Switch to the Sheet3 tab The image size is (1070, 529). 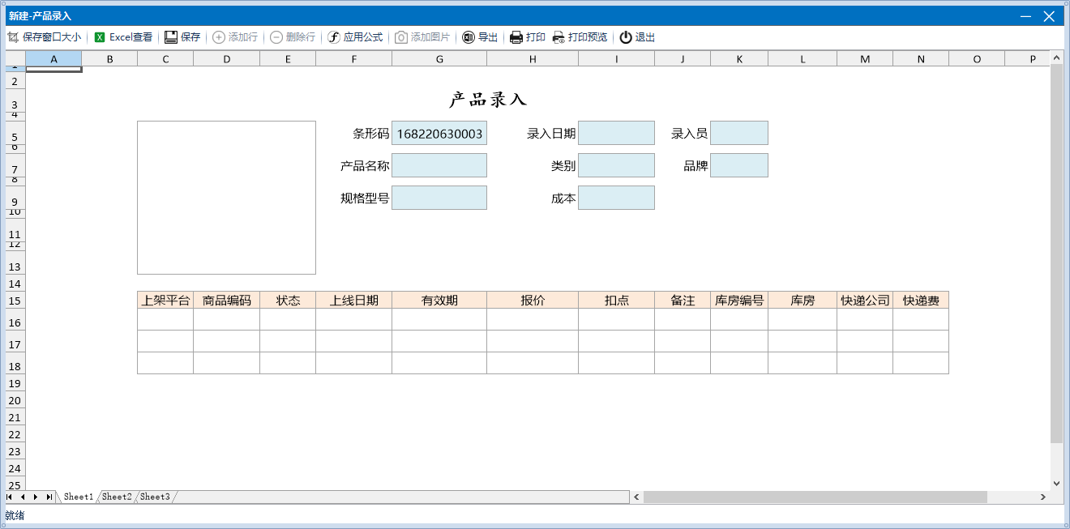coord(155,497)
